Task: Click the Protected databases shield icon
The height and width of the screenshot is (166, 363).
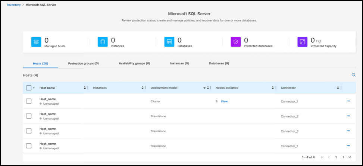Action: 235,42
